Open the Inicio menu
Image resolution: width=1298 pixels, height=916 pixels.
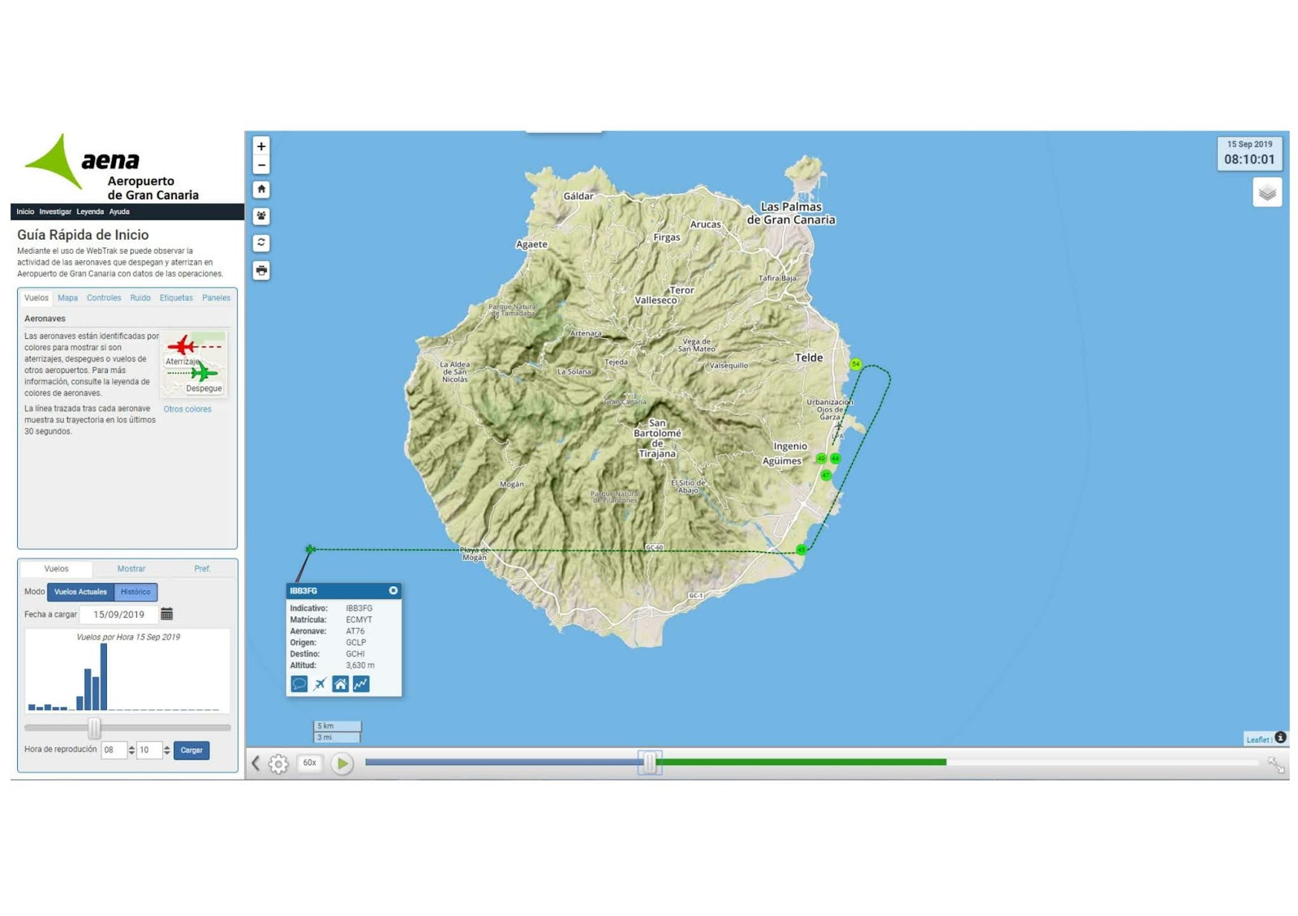tap(25, 212)
